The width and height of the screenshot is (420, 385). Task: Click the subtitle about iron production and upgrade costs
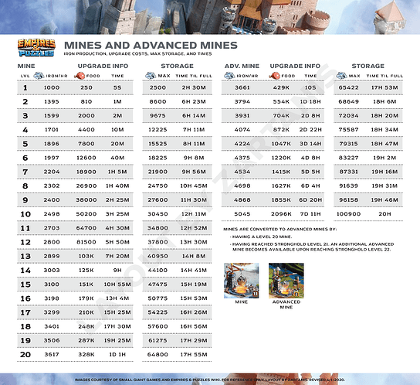pyautogui.click(x=137, y=53)
